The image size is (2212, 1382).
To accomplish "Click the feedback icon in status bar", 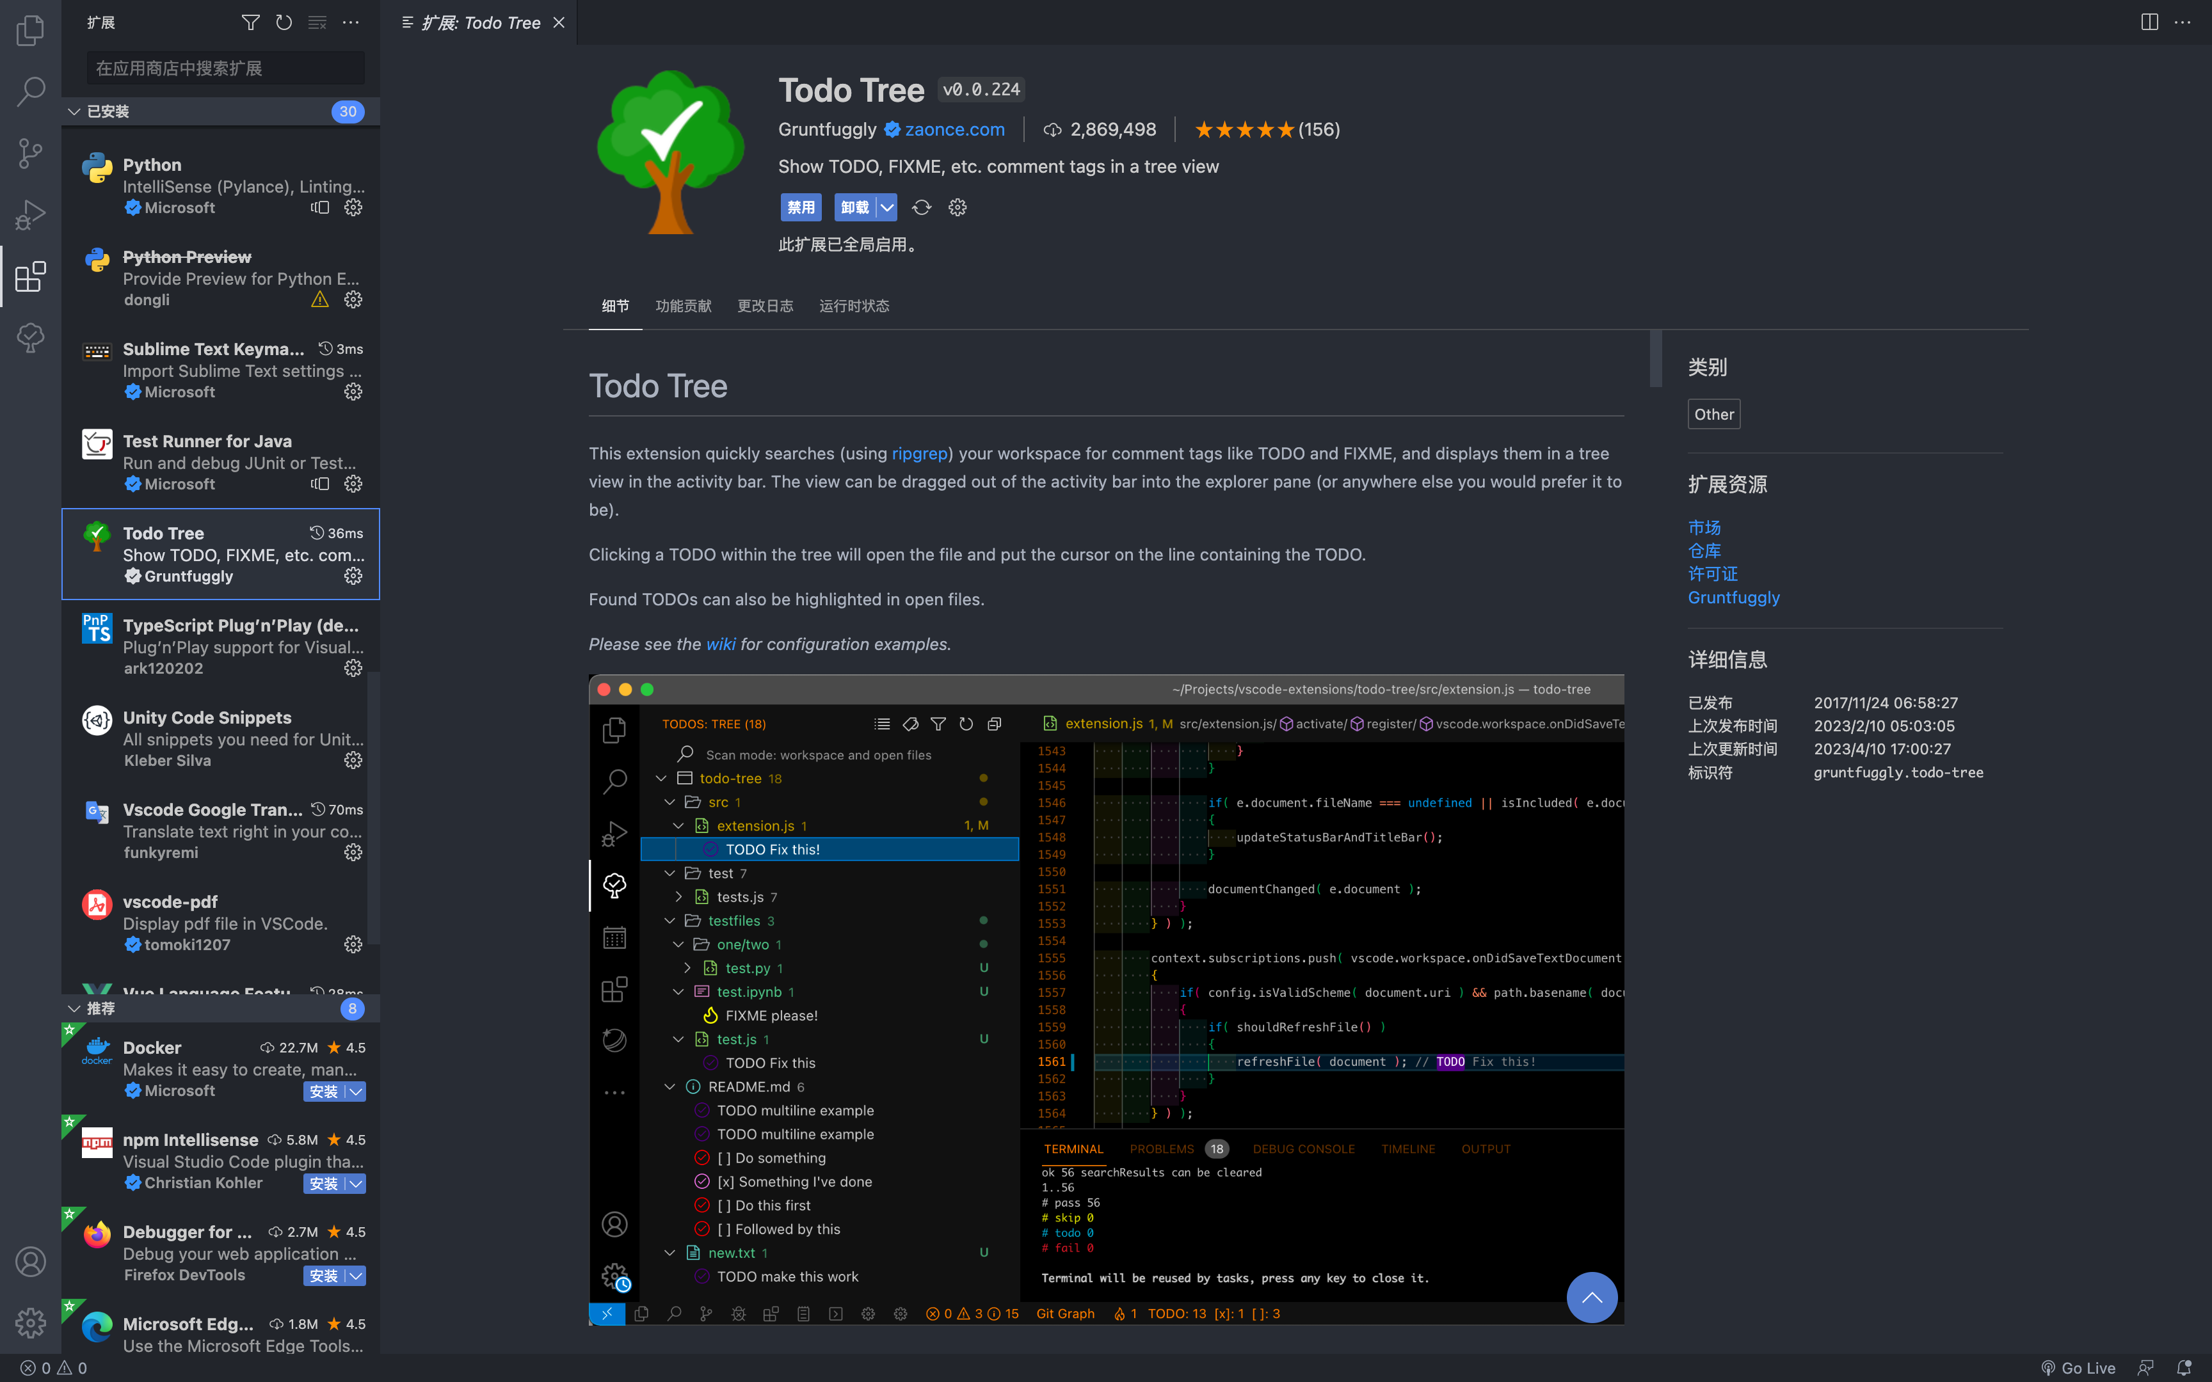I will pyautogui.click(x=2145, y=1369).
